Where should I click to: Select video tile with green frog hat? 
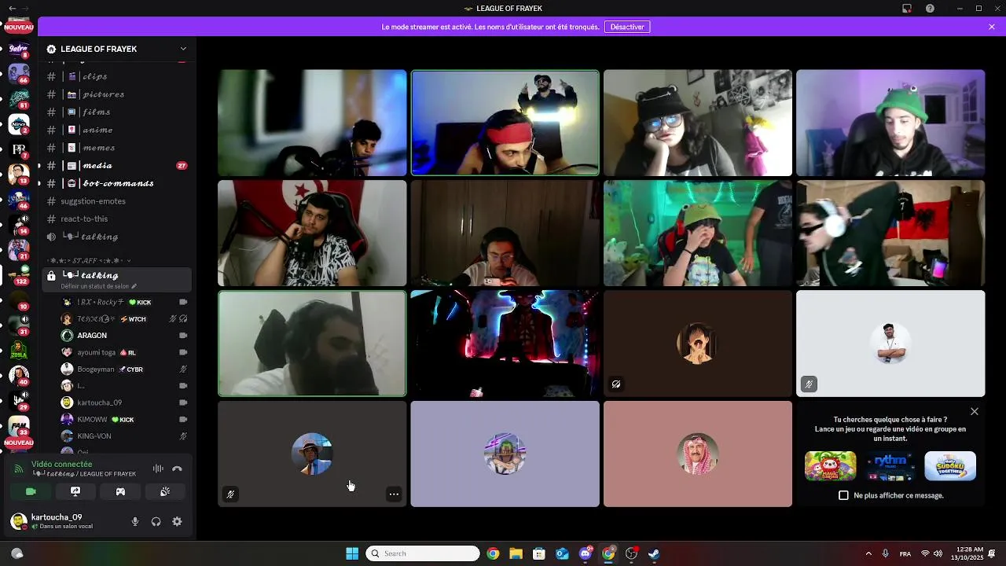[x=890, y=123]
